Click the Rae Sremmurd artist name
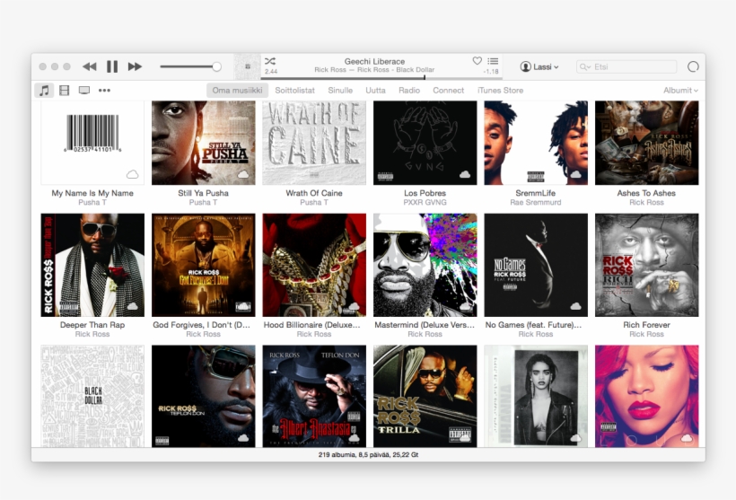 coord(536,202)
